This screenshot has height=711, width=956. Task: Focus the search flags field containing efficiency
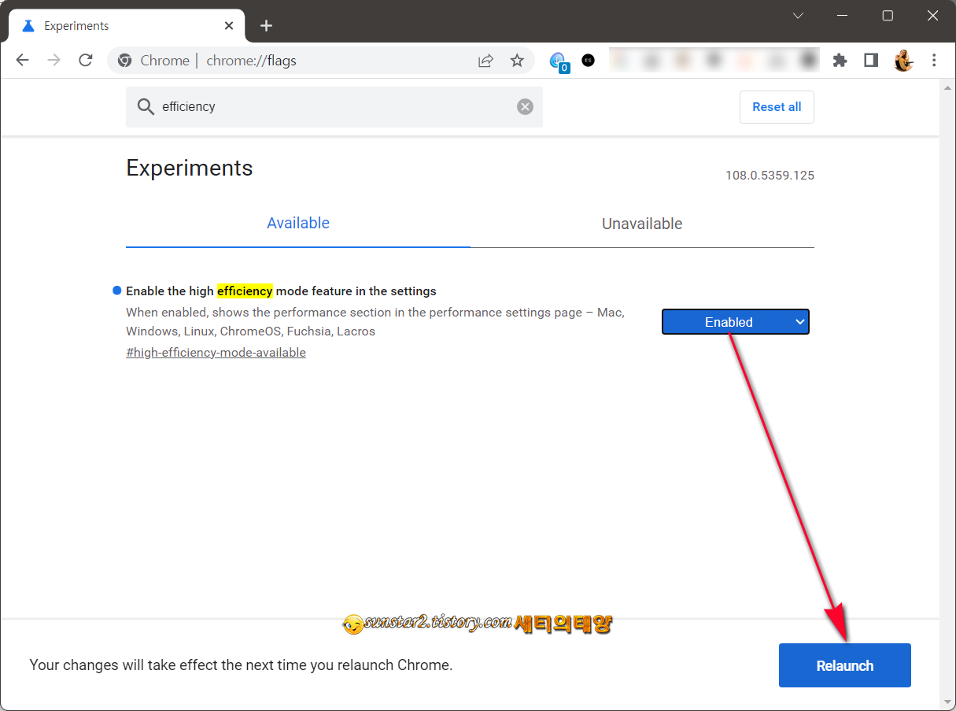click(x=334, y=107)
